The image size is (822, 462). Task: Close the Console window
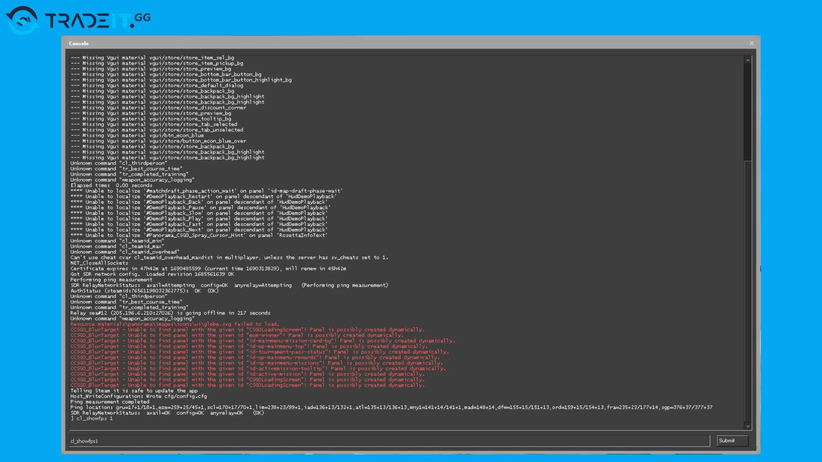[751, 43]
